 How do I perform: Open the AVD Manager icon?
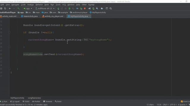pyautogui.click(x=94, y=9)
